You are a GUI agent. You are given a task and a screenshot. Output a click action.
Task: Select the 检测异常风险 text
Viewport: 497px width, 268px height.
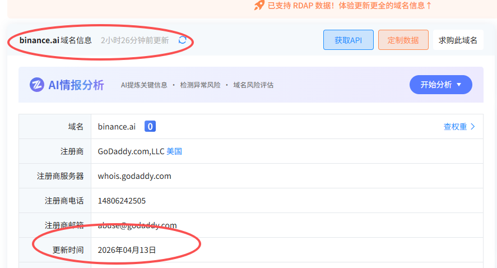200,85
